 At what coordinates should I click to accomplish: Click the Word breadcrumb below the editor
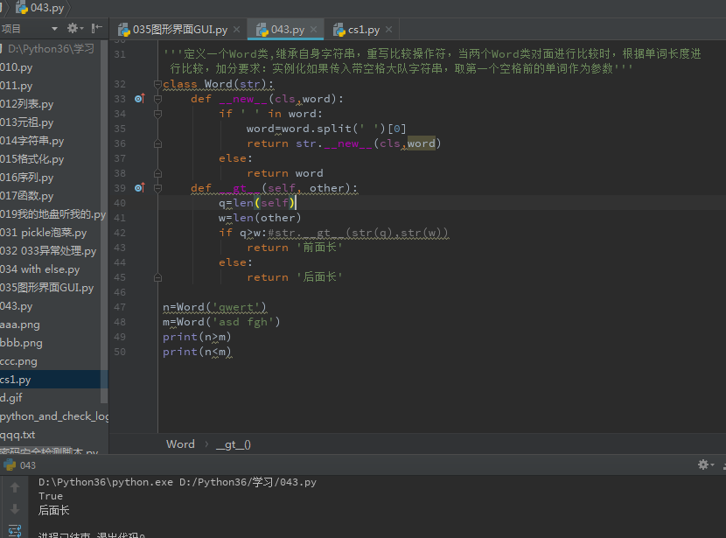click(x=180, y=444)
